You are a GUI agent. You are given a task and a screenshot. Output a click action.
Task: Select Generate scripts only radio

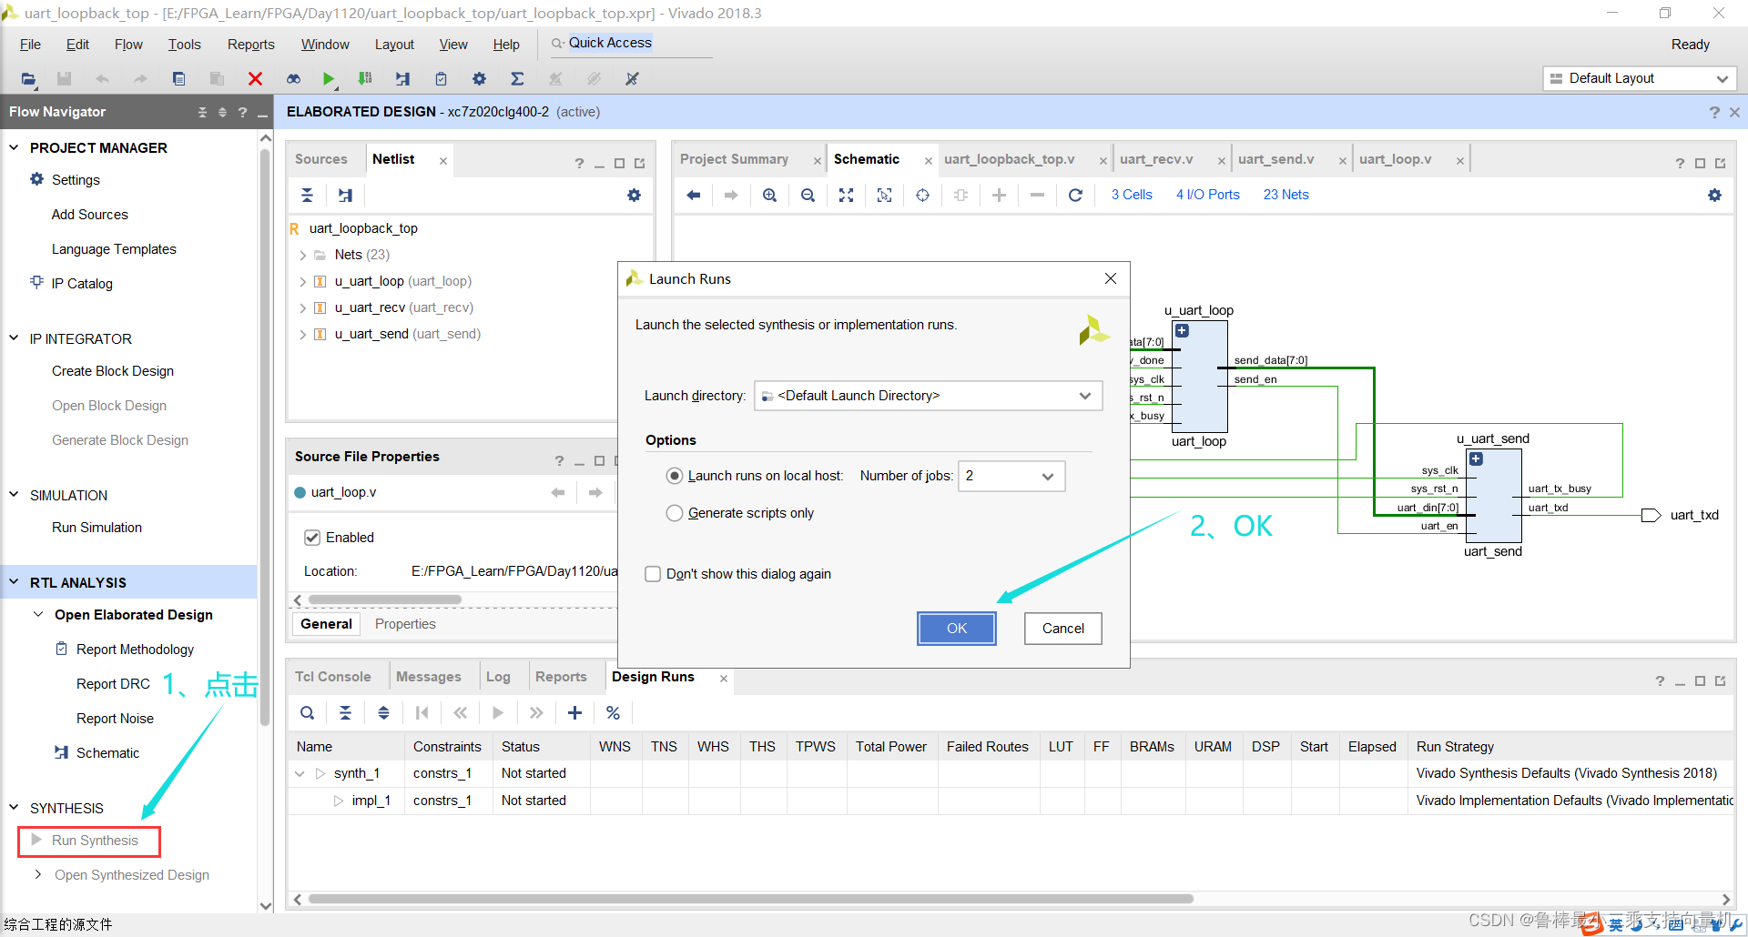point(675,513)
